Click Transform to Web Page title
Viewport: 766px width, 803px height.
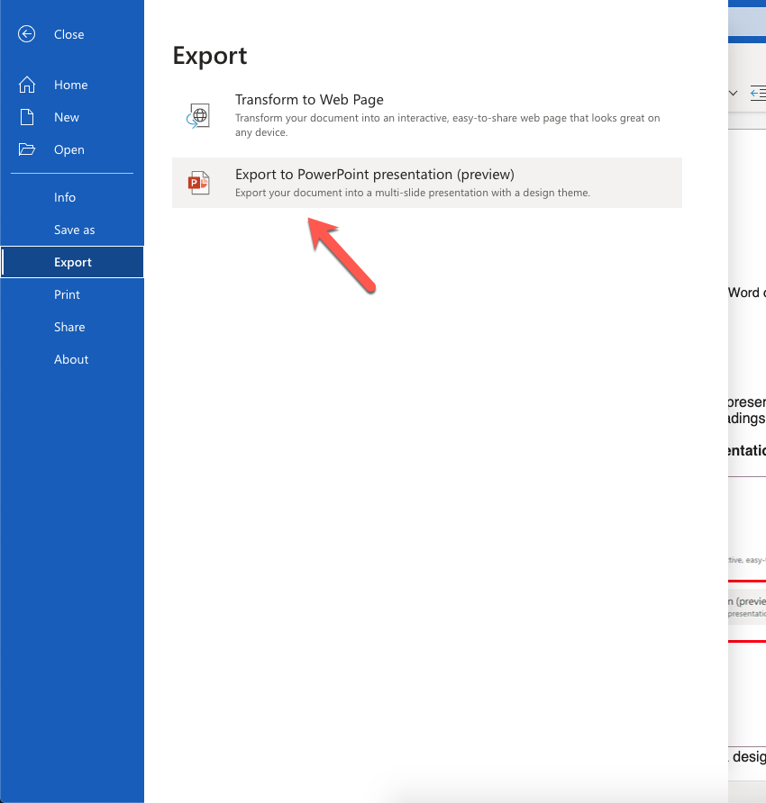[x=309, y=99]
